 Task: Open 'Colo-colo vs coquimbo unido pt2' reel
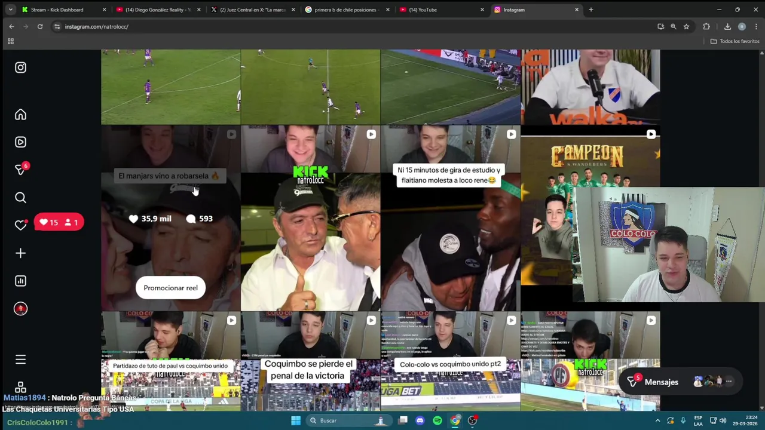click(x=450, y=361)
